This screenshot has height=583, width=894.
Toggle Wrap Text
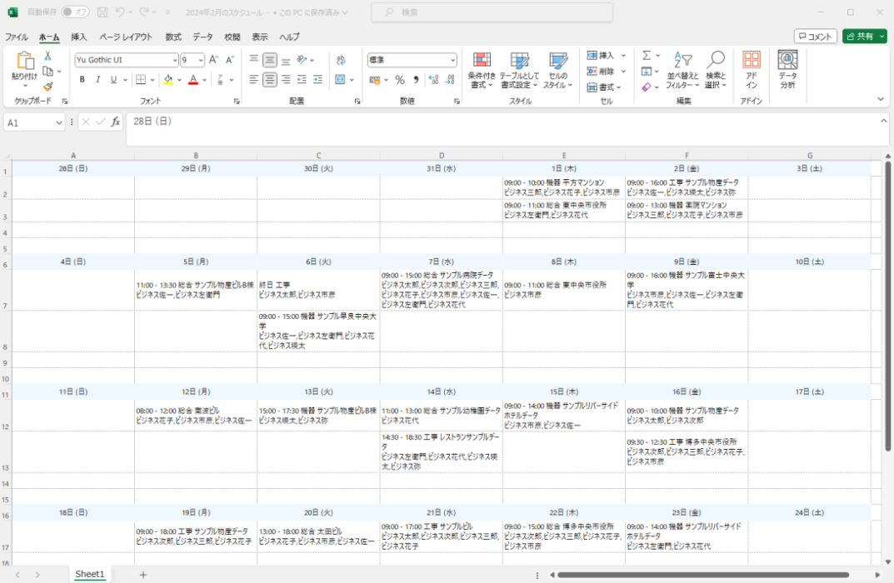click(341, 60)
